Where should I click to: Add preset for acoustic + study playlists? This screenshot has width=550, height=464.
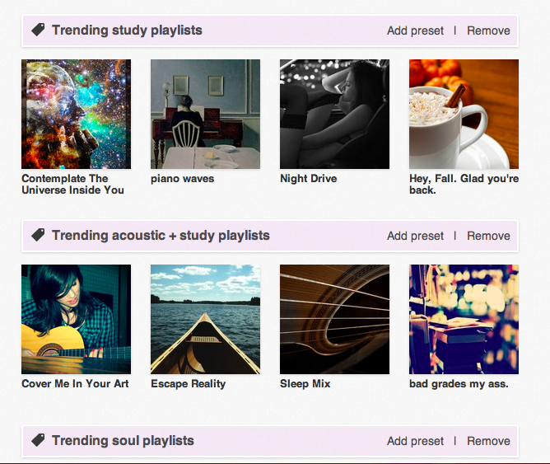coord(415,236)
